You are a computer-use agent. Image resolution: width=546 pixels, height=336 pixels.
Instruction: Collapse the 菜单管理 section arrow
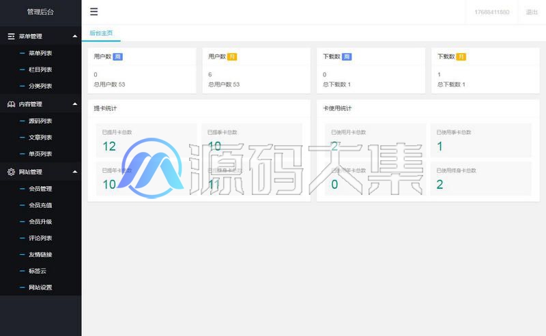coord(75,36)
